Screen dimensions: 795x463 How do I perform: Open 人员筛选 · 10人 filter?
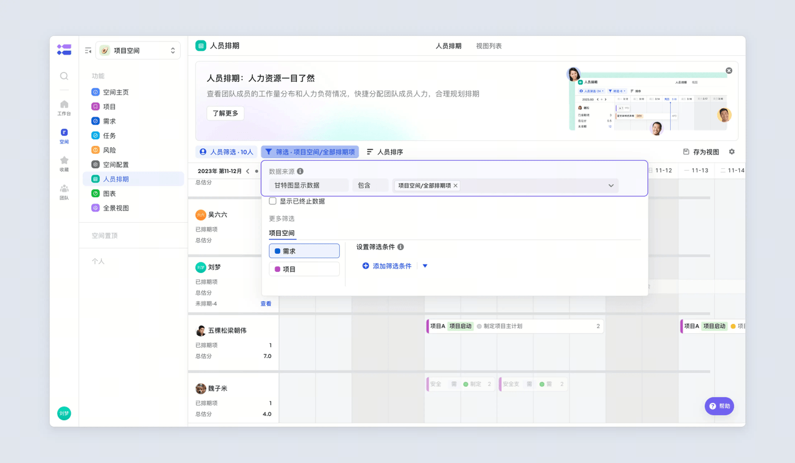tap(226, 152)
